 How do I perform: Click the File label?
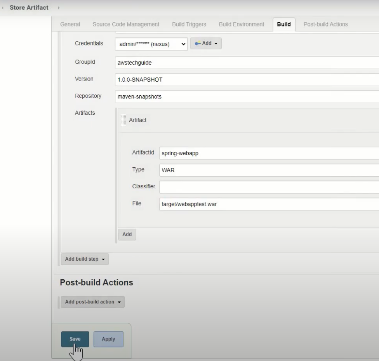pyautogui.click(x=137, y=203)
